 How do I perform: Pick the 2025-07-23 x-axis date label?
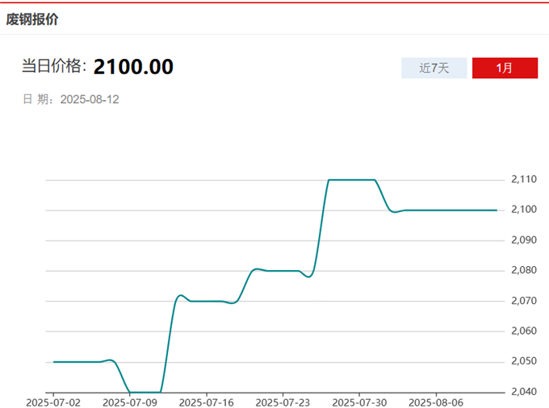click(283, 401)
